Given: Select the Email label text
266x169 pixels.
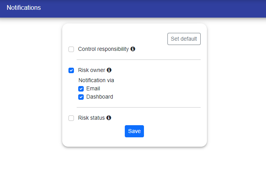Looking at the screenshot, I should 93,89.
